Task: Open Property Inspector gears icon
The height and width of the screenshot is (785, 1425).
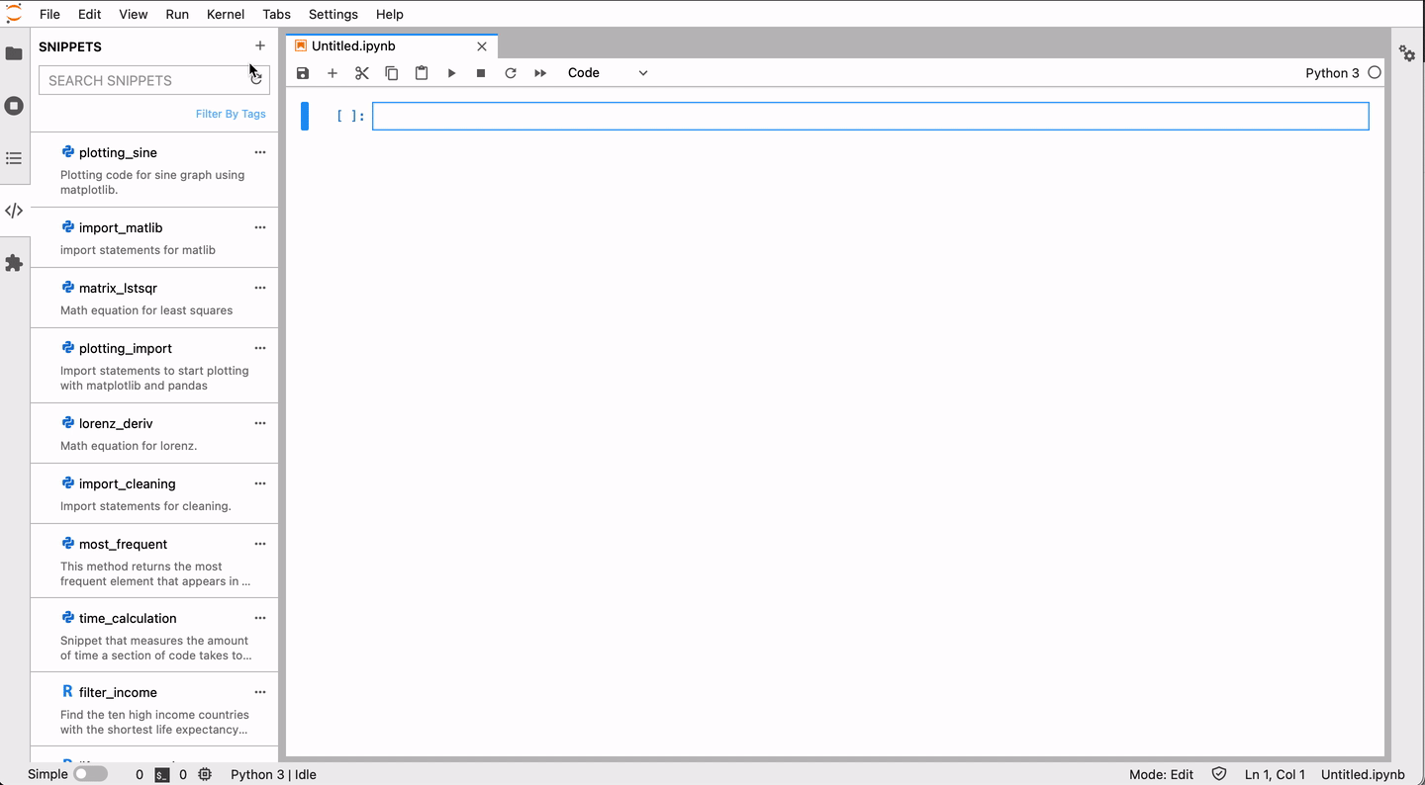Action: pyautogui.click(x=1407, y=53)
